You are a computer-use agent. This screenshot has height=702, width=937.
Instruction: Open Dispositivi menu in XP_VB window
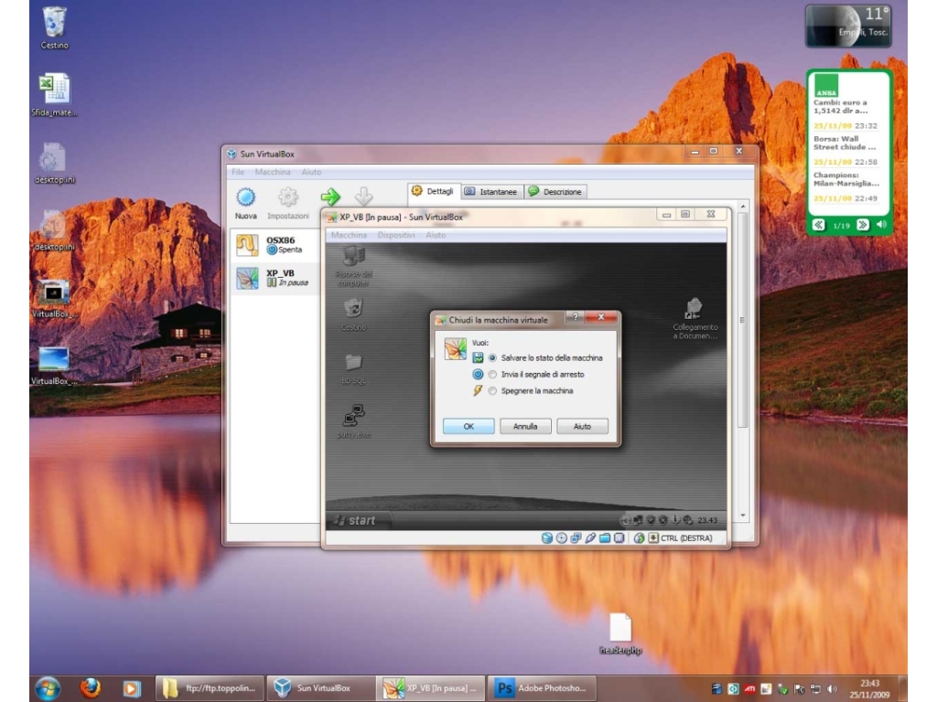pos(396,235)
